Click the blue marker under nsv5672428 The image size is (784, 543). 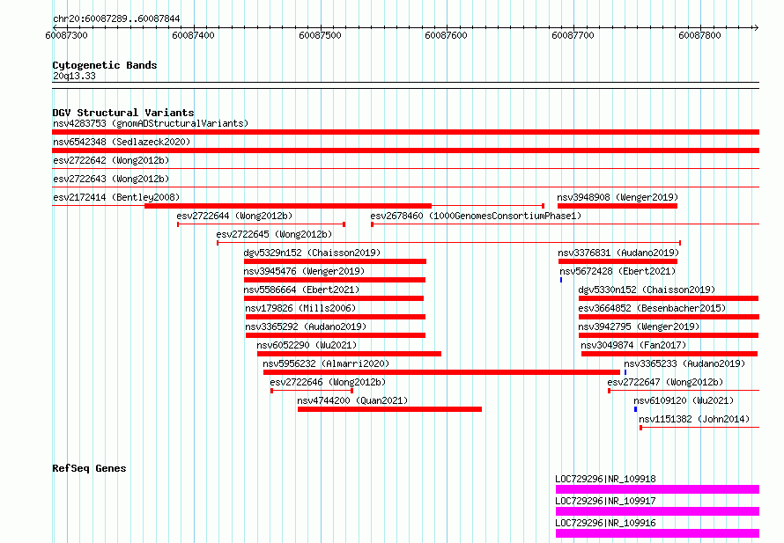pos(561,280)
